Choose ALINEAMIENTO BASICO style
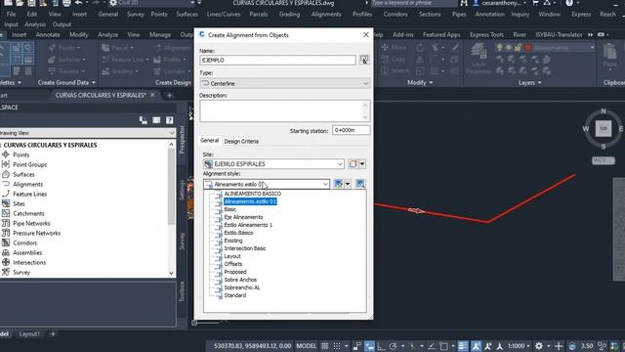Screen dimensions: 625x352 click(252, 194)
